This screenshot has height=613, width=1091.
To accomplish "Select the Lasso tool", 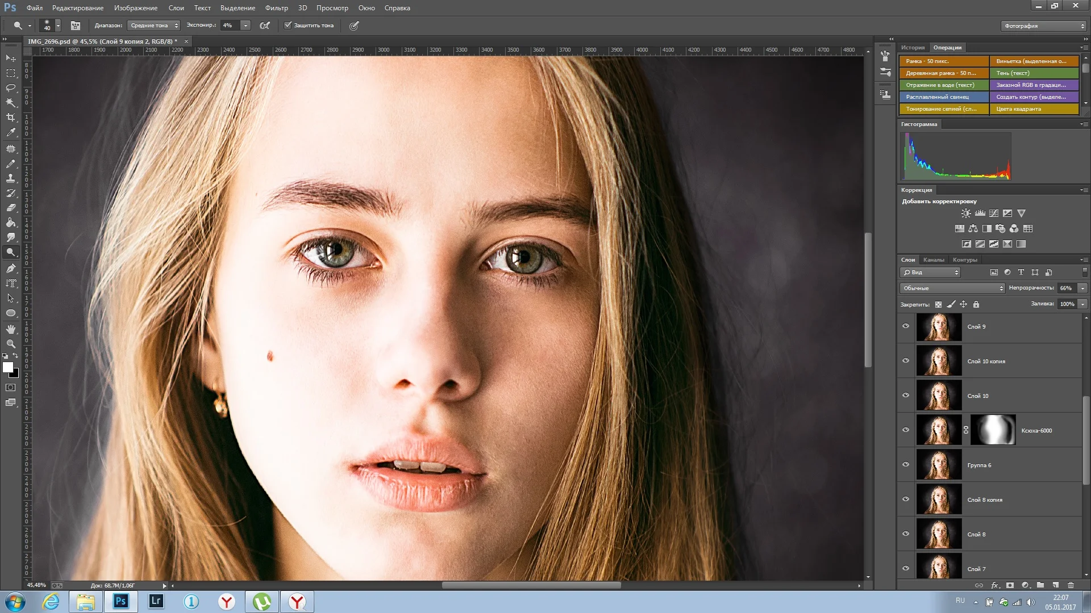I will pyautogui.click(x=11, y=88).
